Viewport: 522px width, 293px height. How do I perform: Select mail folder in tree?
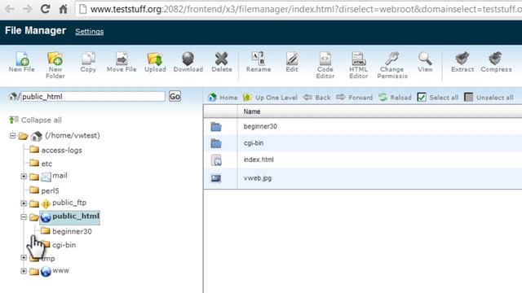(x=60, y=176)
